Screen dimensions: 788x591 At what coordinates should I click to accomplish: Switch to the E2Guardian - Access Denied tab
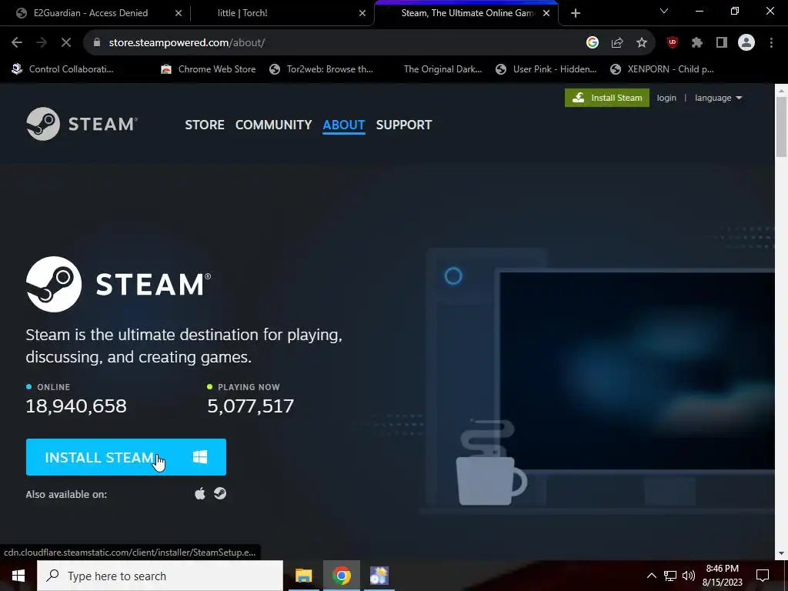[91, 13]
